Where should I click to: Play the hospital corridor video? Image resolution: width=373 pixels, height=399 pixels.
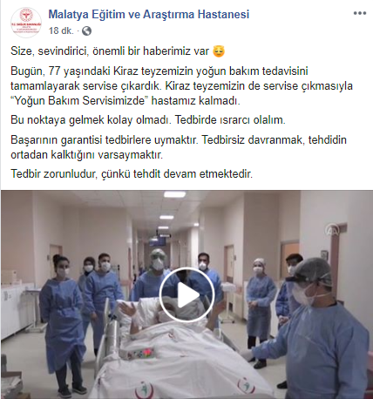click(187, 295)
